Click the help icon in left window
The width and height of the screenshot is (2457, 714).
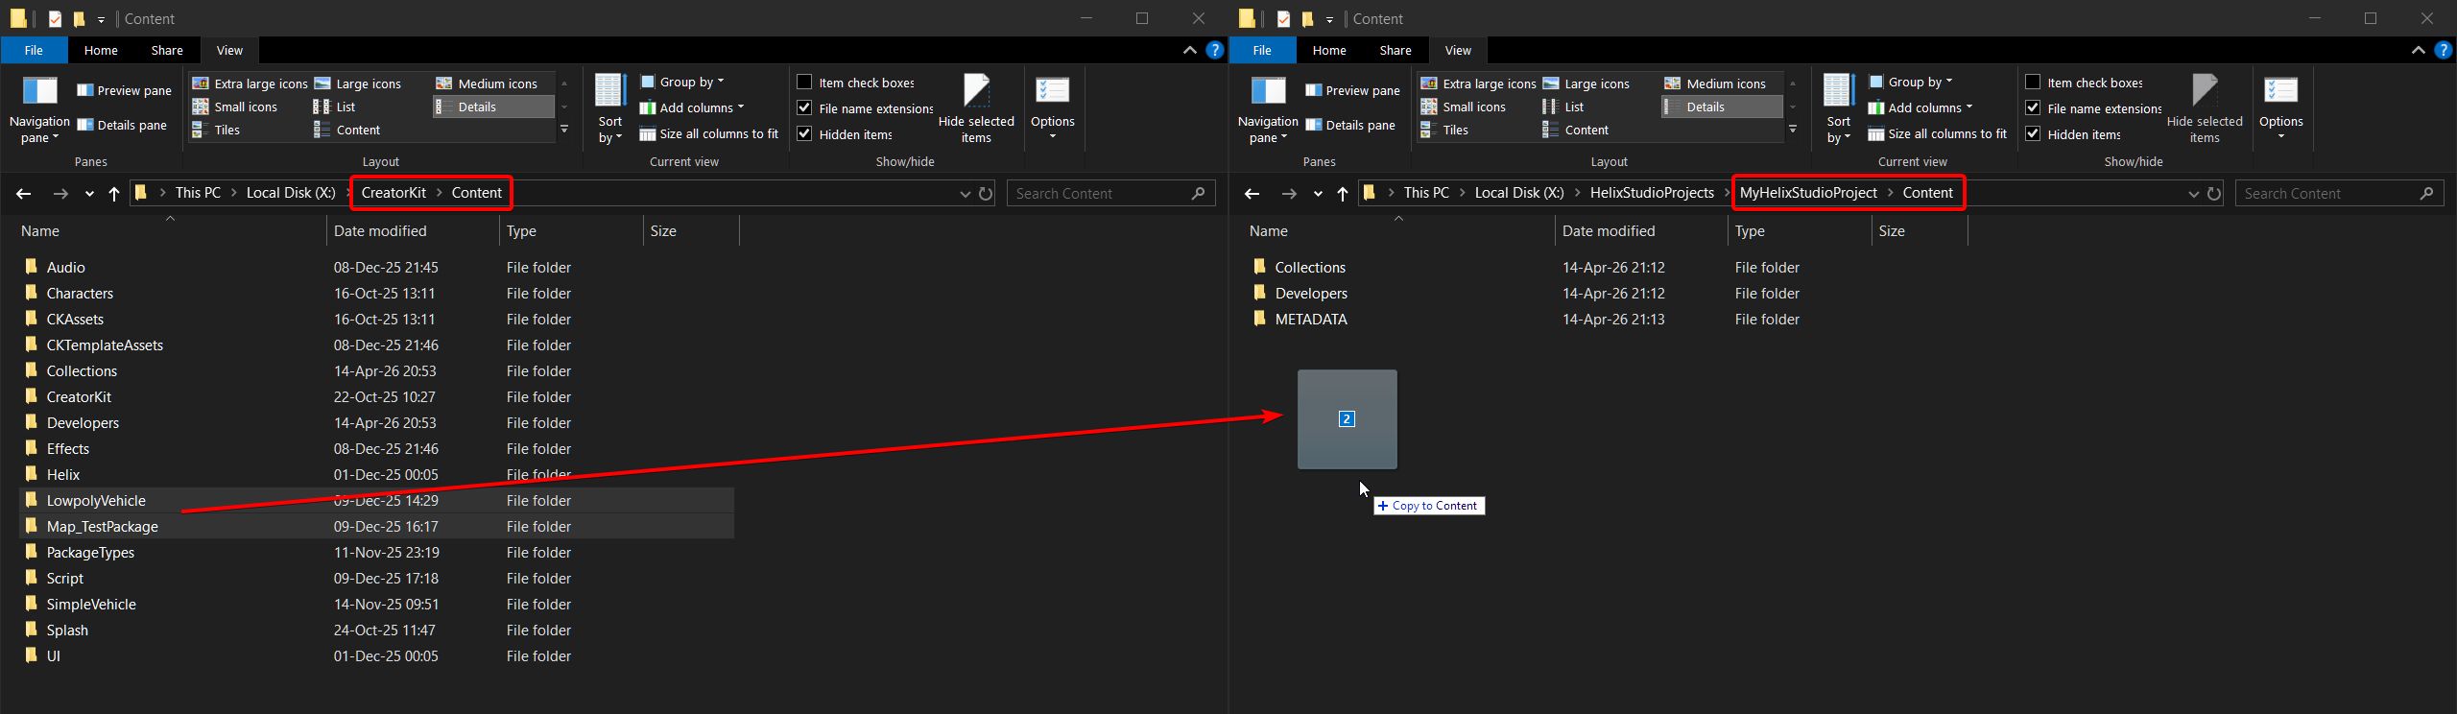point(1215,50)
